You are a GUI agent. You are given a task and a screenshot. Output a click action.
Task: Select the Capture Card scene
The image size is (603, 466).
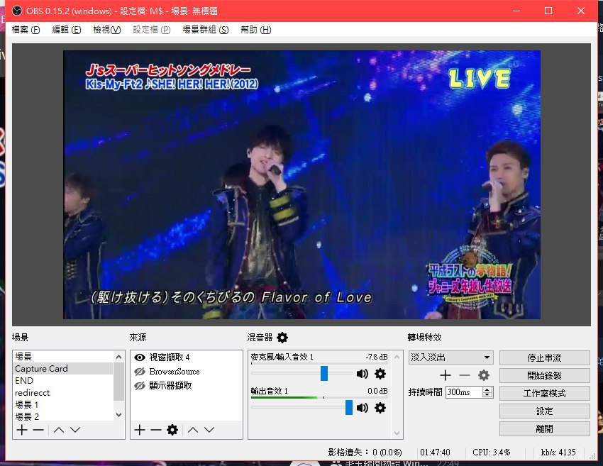(63, 368)
